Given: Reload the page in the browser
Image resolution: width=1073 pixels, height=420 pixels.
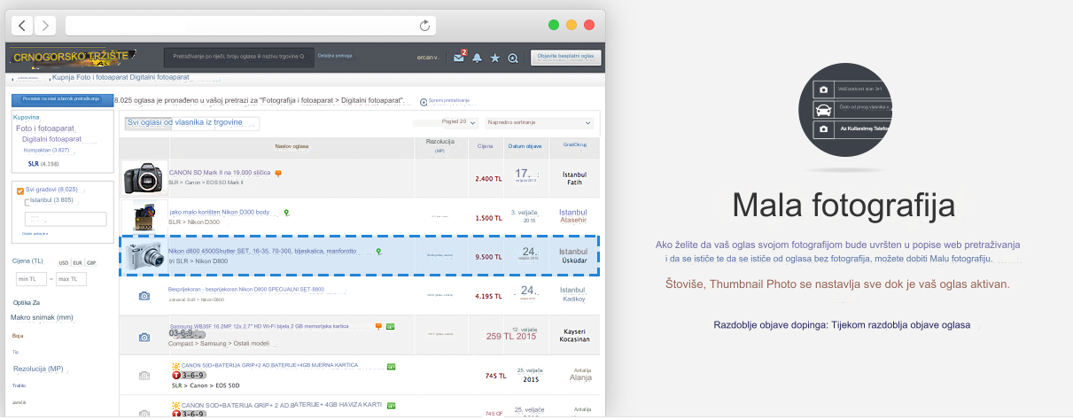Looking at the screenshot, I should click(425, 26).
